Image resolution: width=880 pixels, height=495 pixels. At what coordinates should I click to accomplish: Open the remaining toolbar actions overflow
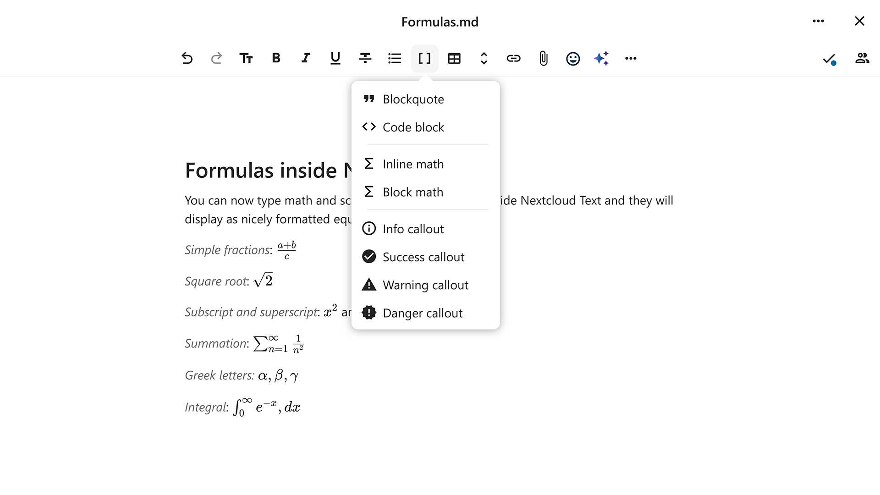click(631, 58)
